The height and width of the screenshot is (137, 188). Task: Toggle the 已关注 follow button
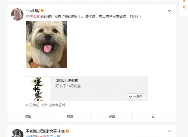coord(136,97)
